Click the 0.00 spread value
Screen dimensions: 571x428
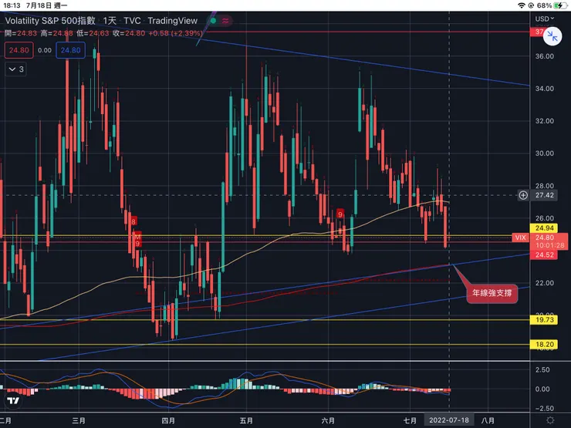45,50
